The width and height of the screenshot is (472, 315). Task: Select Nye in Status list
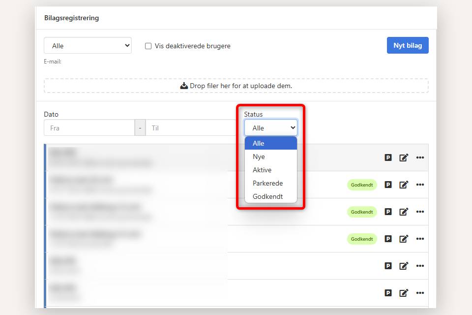click(259, 157)
